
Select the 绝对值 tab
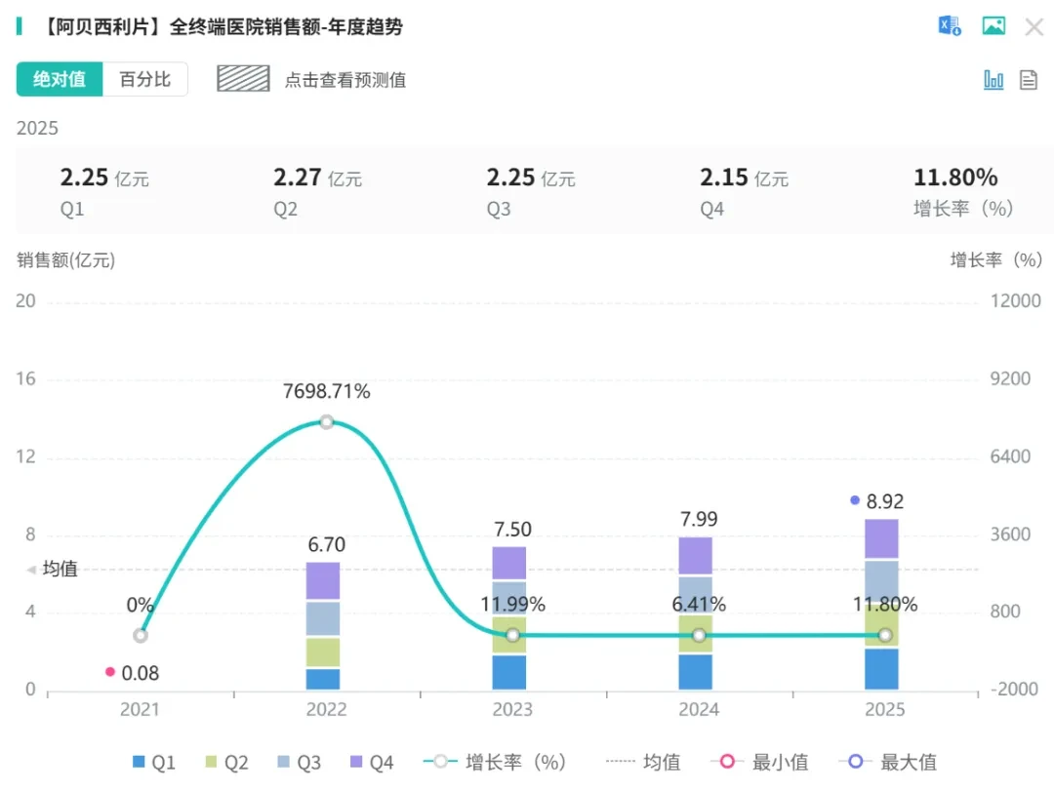(60, 79)
